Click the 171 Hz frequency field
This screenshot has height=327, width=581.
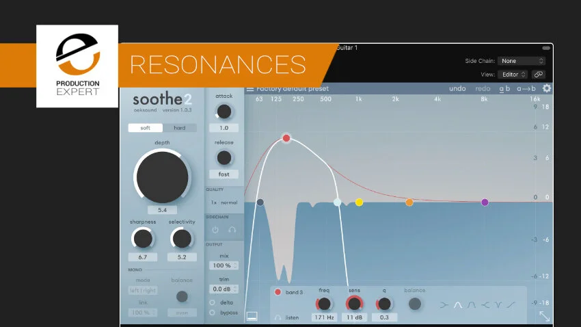(x=324, y=317)
